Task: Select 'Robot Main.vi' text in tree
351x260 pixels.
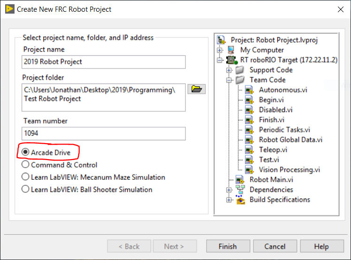Action: [271, 180]
